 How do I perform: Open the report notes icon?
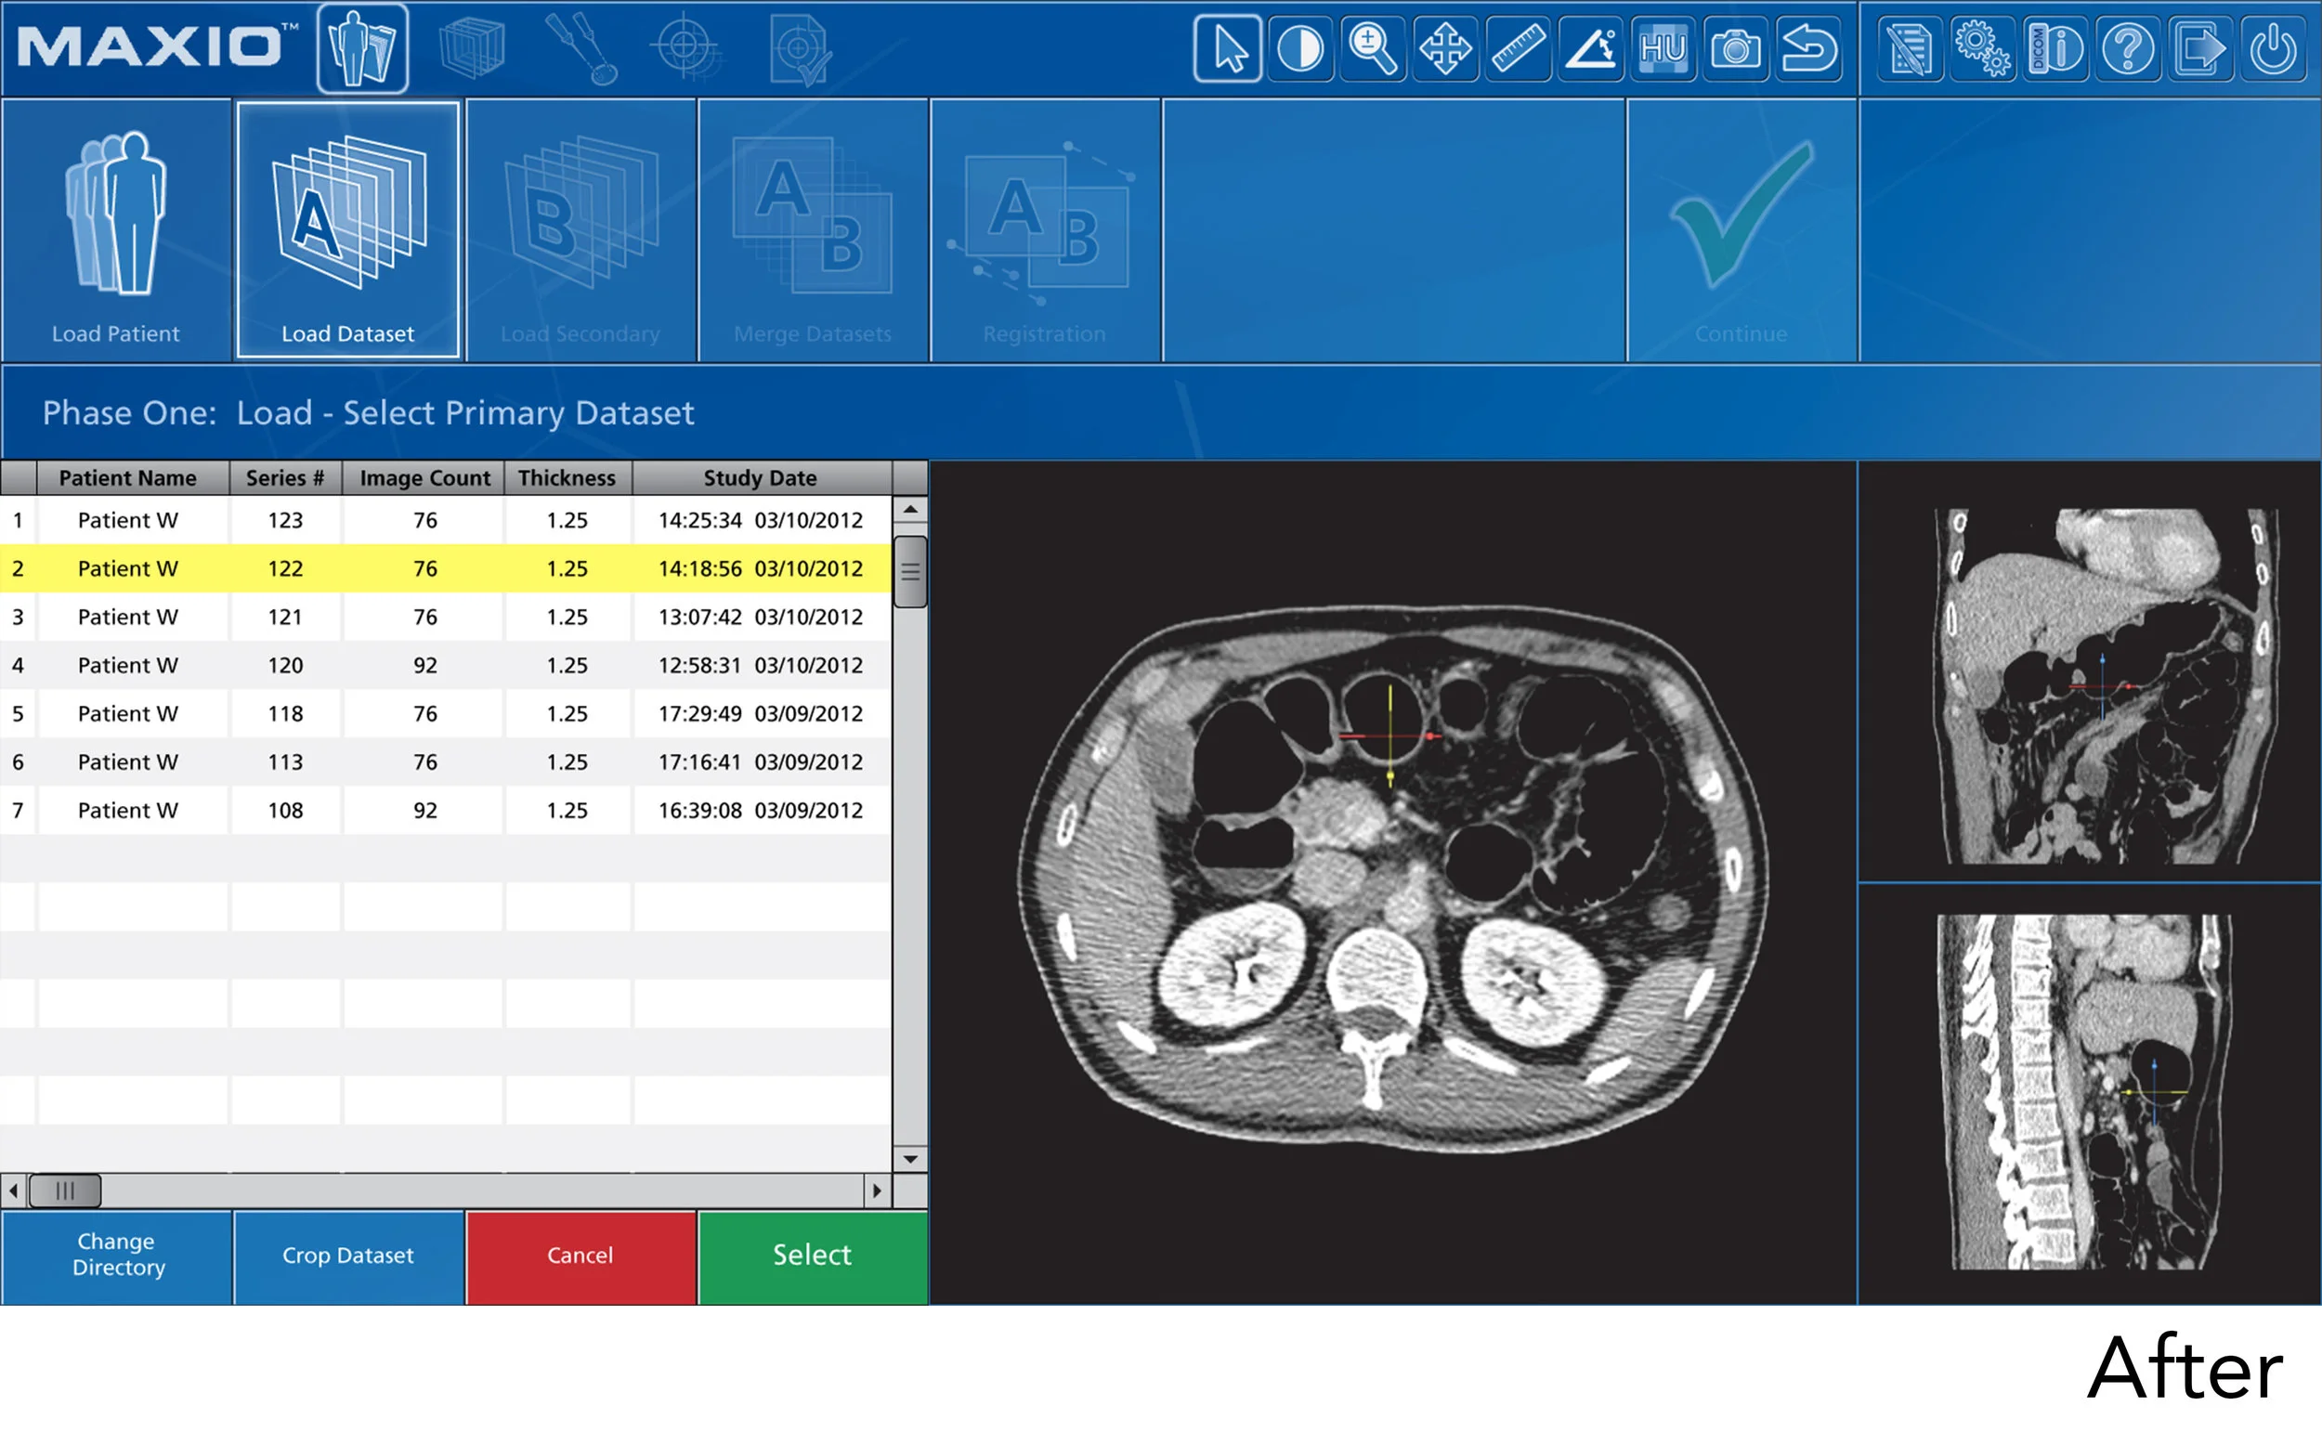tap(1910, 47)
